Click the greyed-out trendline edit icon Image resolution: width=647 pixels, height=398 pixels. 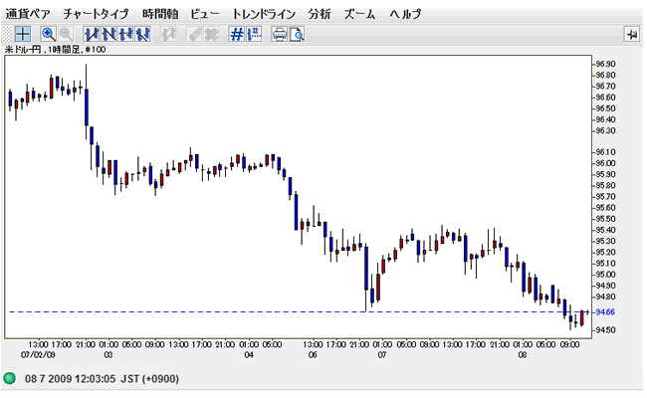tap(168, 34)
